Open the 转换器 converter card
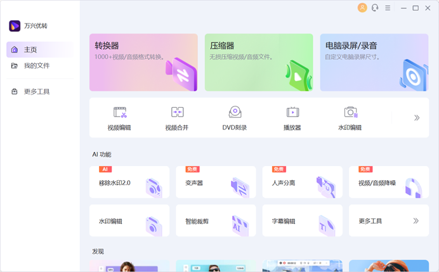 pyautogui.click(x=143, y=62)
